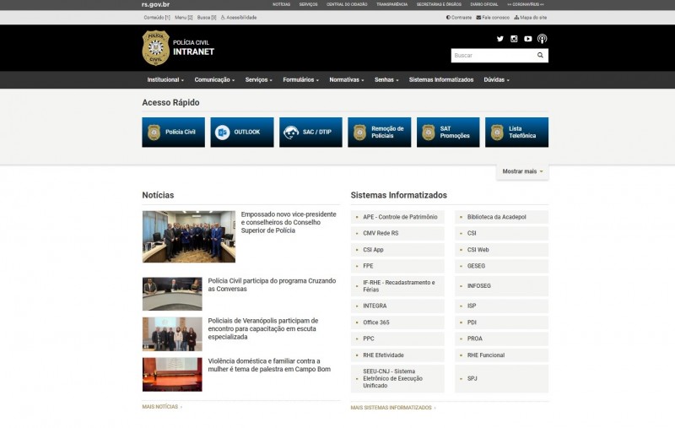Screen dimensions: 675x428
Task: Open the Polícia Civil quick access tile
Action: pyautogui.click(x=174, y=133)
